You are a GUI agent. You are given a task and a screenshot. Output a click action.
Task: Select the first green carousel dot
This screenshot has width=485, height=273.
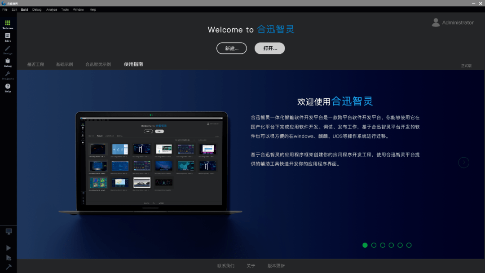[365, 245]
